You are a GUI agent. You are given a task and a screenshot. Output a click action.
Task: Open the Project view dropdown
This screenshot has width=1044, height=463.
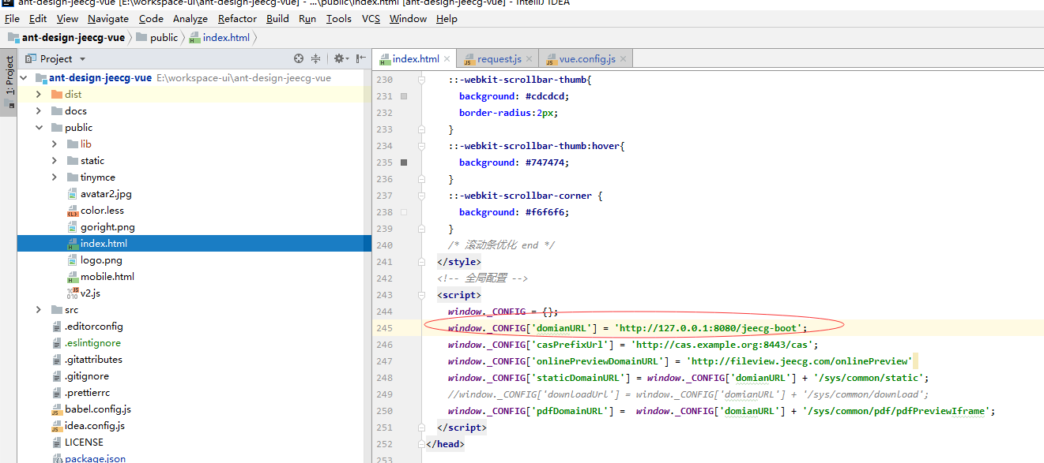click(82, 59)
